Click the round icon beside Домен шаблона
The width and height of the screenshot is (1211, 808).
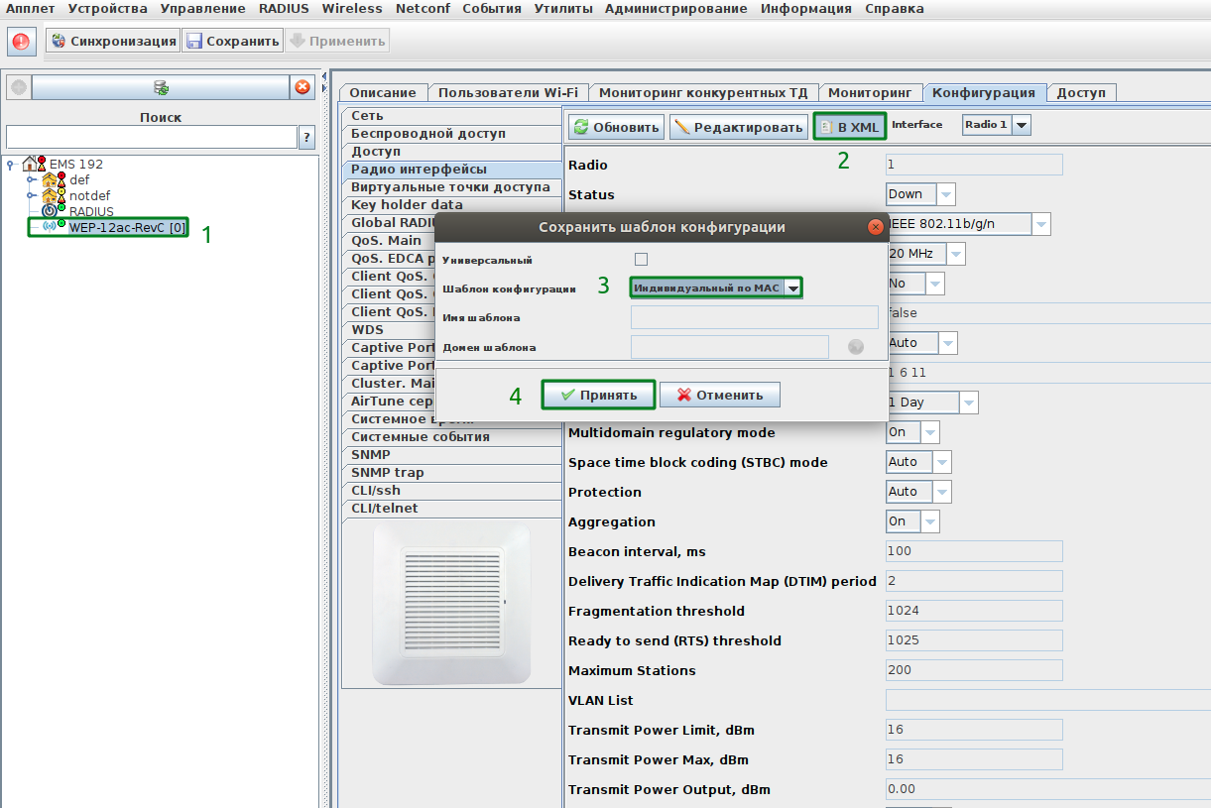click(856, 346)
